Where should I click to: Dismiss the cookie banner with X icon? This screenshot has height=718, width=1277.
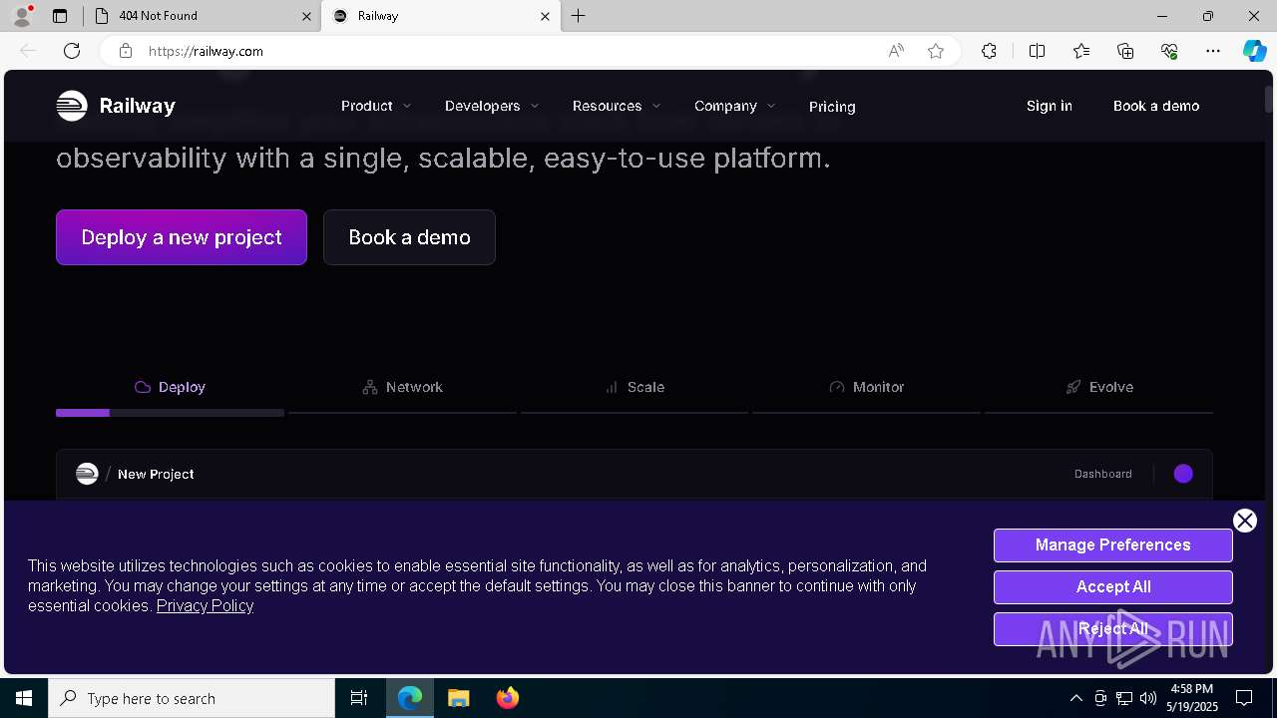point(1244,521)
